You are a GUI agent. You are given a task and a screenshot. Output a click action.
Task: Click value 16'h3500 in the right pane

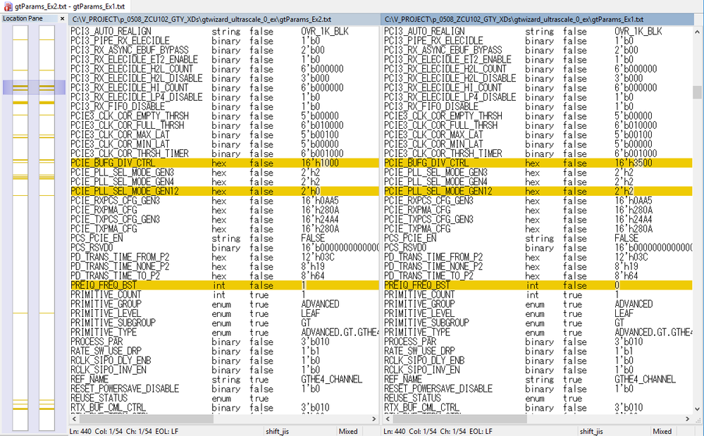click(633, 163)
